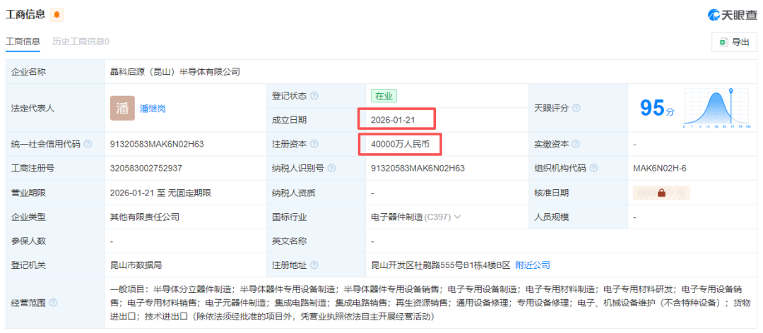Click the 潘 avatar of the legal representative
The image size is (763, 333).
click(122, 108)
